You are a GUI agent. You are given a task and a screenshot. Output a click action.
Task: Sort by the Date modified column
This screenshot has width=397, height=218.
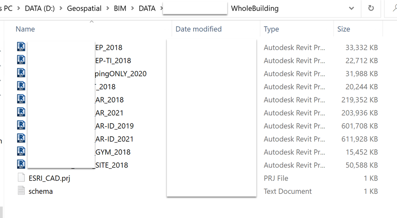199,29
